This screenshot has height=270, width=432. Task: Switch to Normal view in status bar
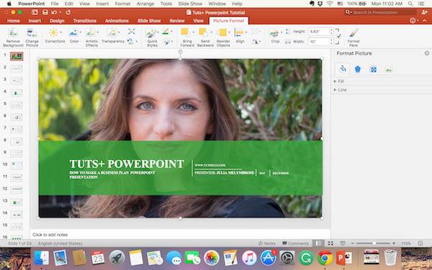click(318, 243)
